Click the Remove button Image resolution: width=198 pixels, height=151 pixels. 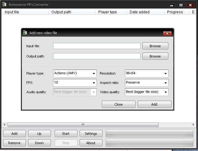14,143
